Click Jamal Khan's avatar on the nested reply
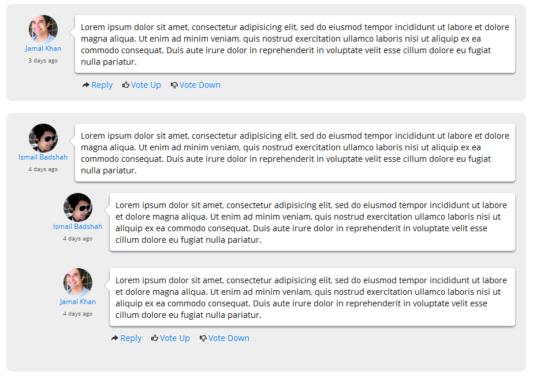533x378 pixels. (x=78, y=283)
